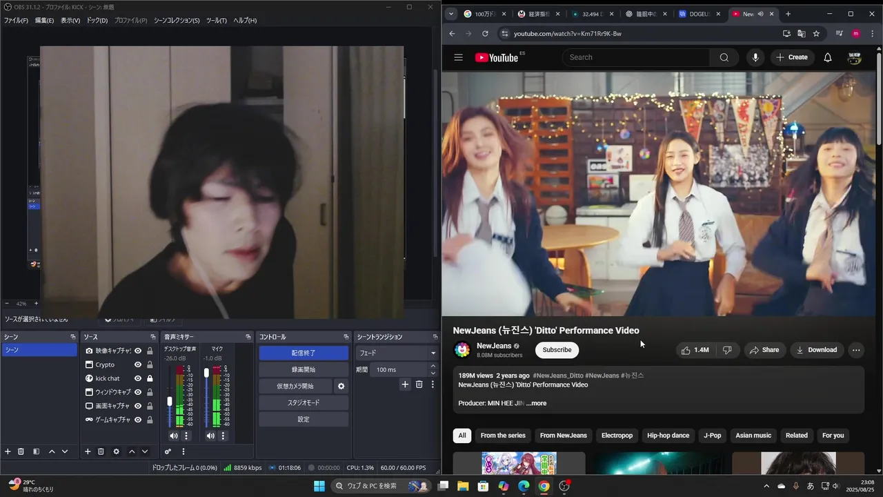This screenshot has width=883, height=497.
Task: Mute マイク speaker icon
Action: (210, 436)
